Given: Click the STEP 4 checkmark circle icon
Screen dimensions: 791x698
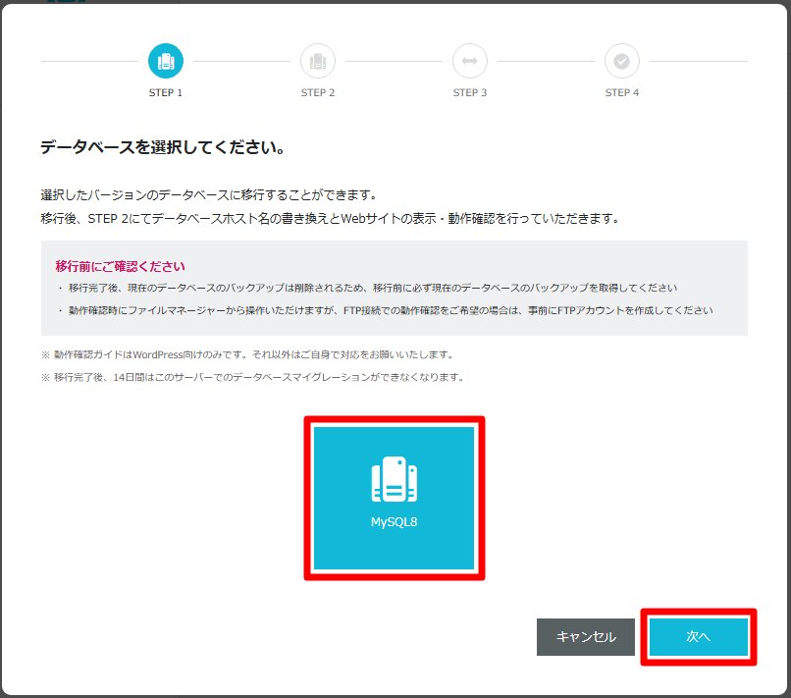Looking at the screenshot, I should (621, 60).
